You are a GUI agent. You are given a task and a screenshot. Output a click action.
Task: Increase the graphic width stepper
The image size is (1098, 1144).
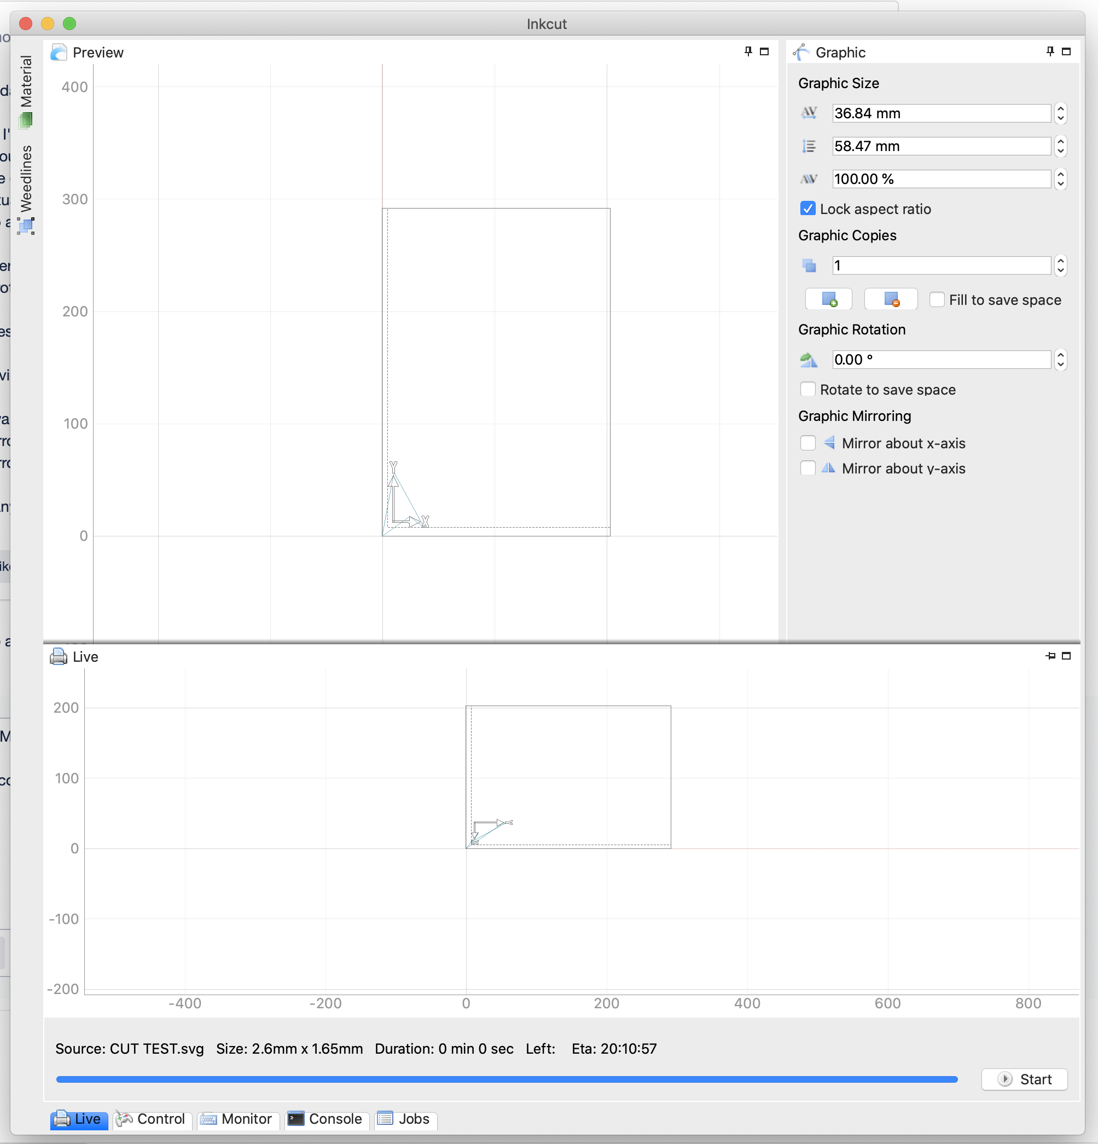point(1061,108)
